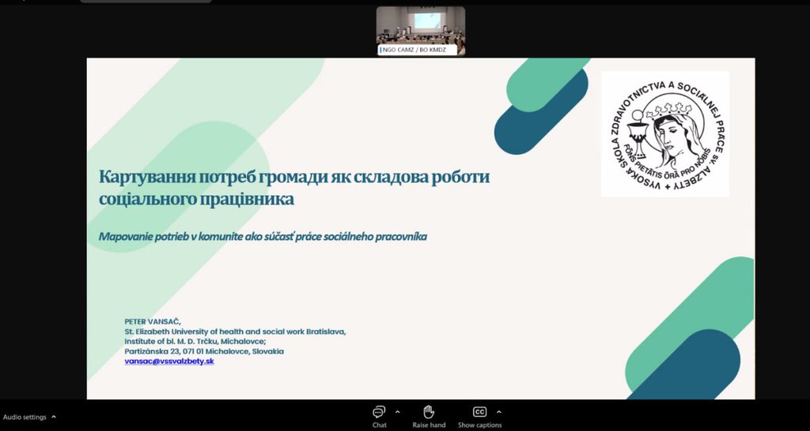Click the St. Elizabeth university logo

click(664, 134)
